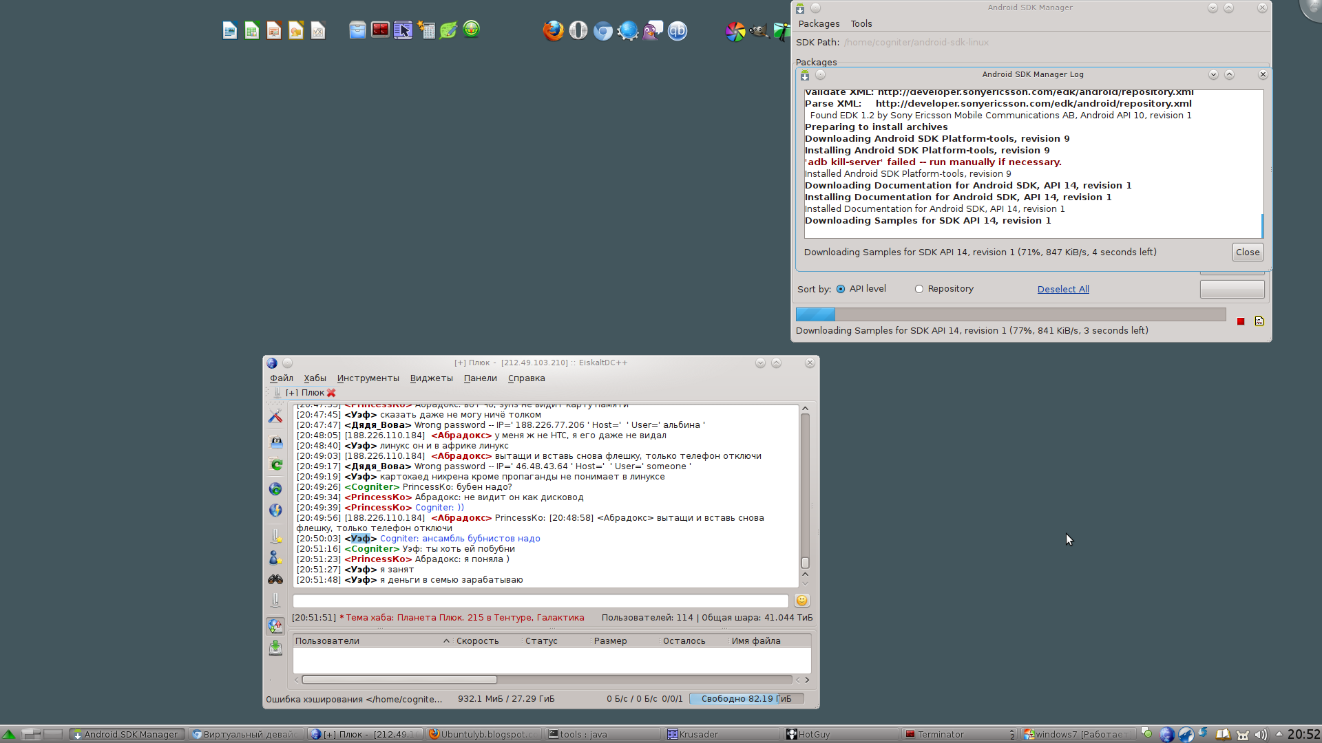Viewport: 1322px width, 743px height.
Task: Sort by Пользователи column header arrow
Action: [x=446, y=641]
